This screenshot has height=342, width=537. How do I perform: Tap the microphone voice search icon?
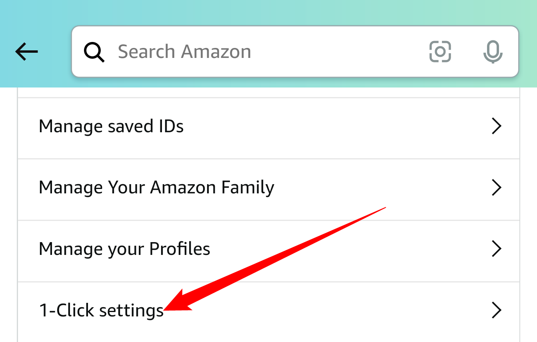pos(493,52)
